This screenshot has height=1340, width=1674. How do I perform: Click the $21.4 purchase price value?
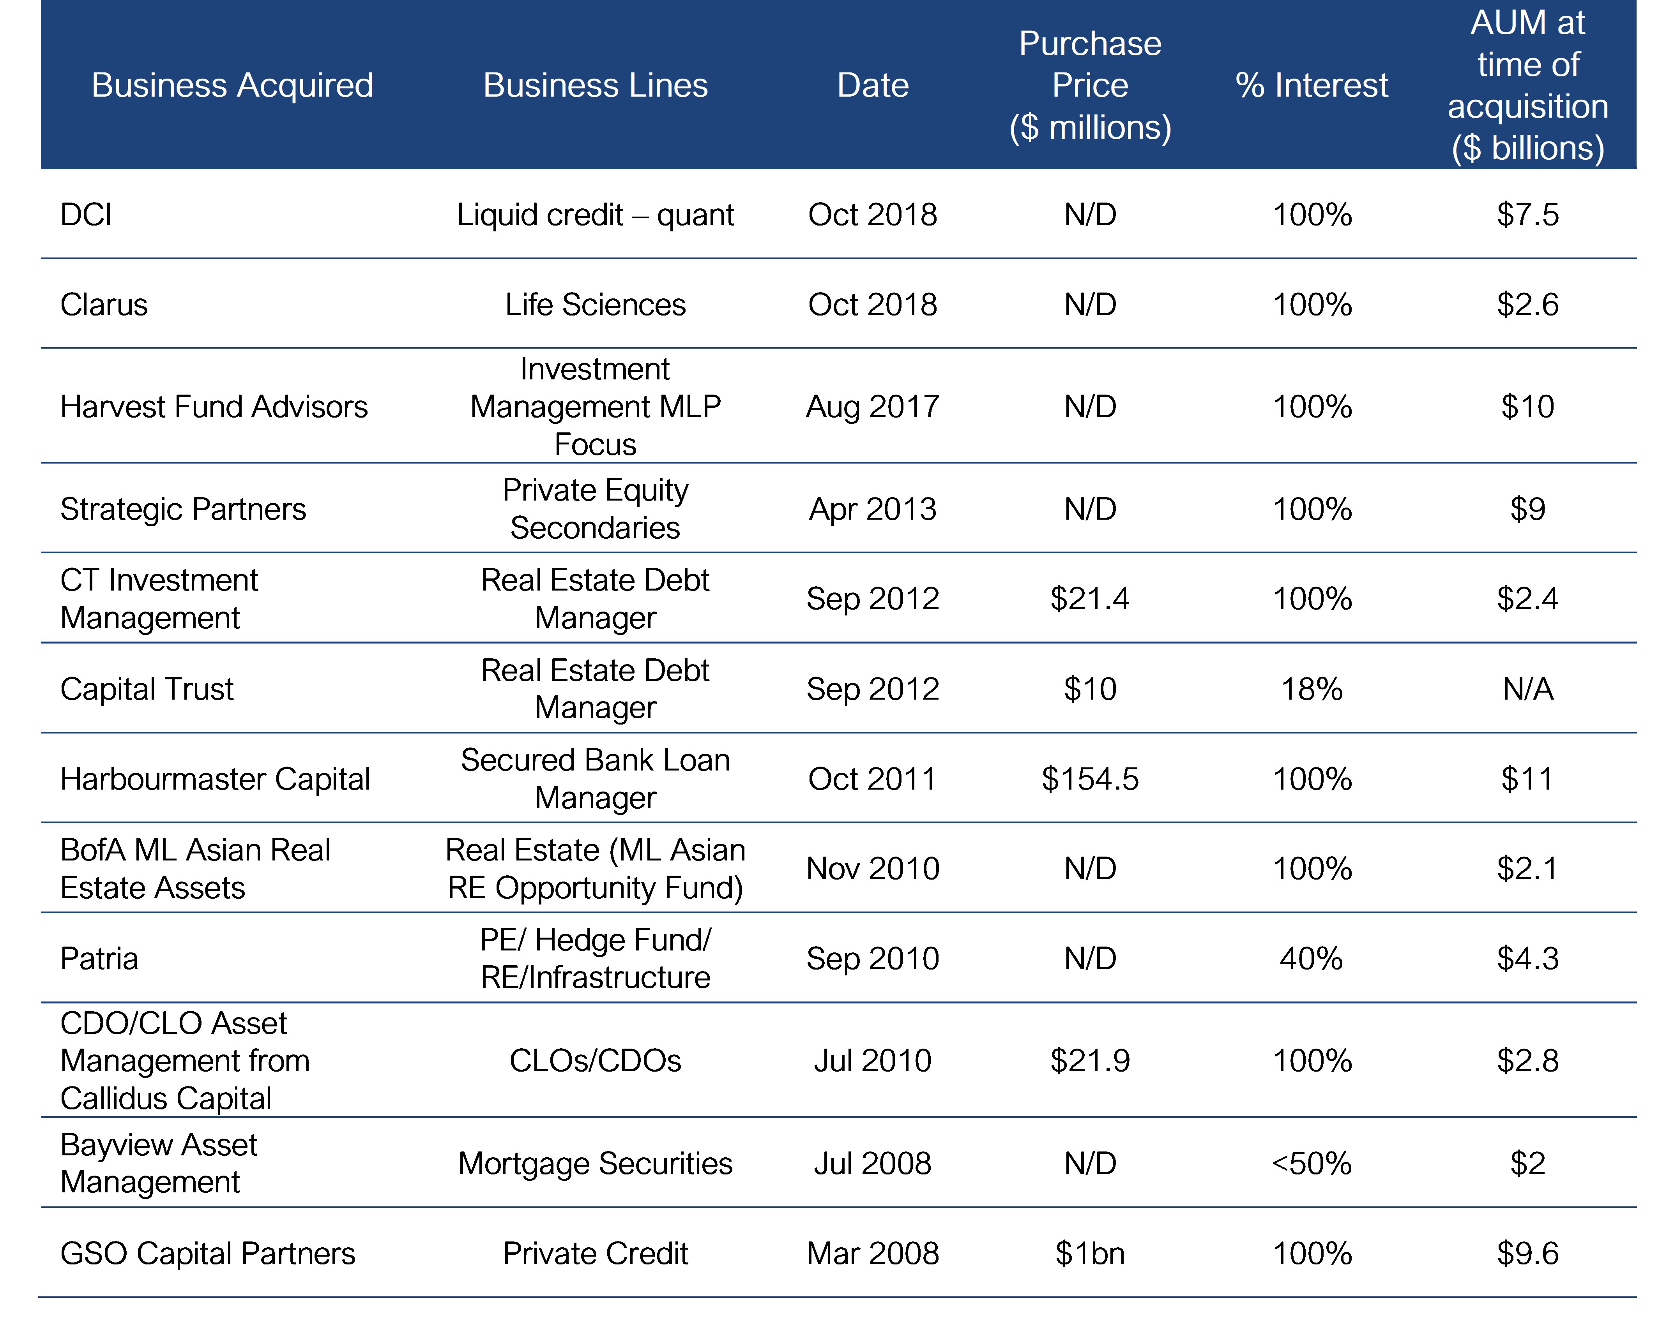coord(1089,599)
